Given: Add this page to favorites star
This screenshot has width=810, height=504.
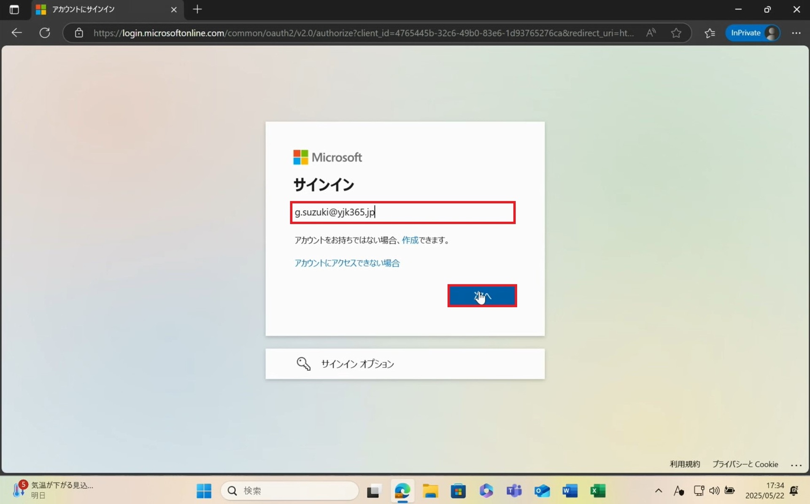Looking at the screenshot, I should [676, 33].
